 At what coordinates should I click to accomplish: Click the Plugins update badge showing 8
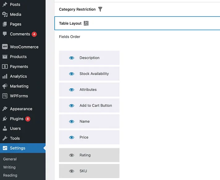pyautogui.click(x=28, y=119)
